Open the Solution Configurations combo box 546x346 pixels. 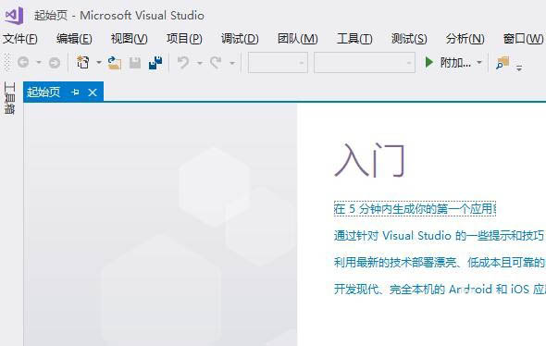pos(278,63)
